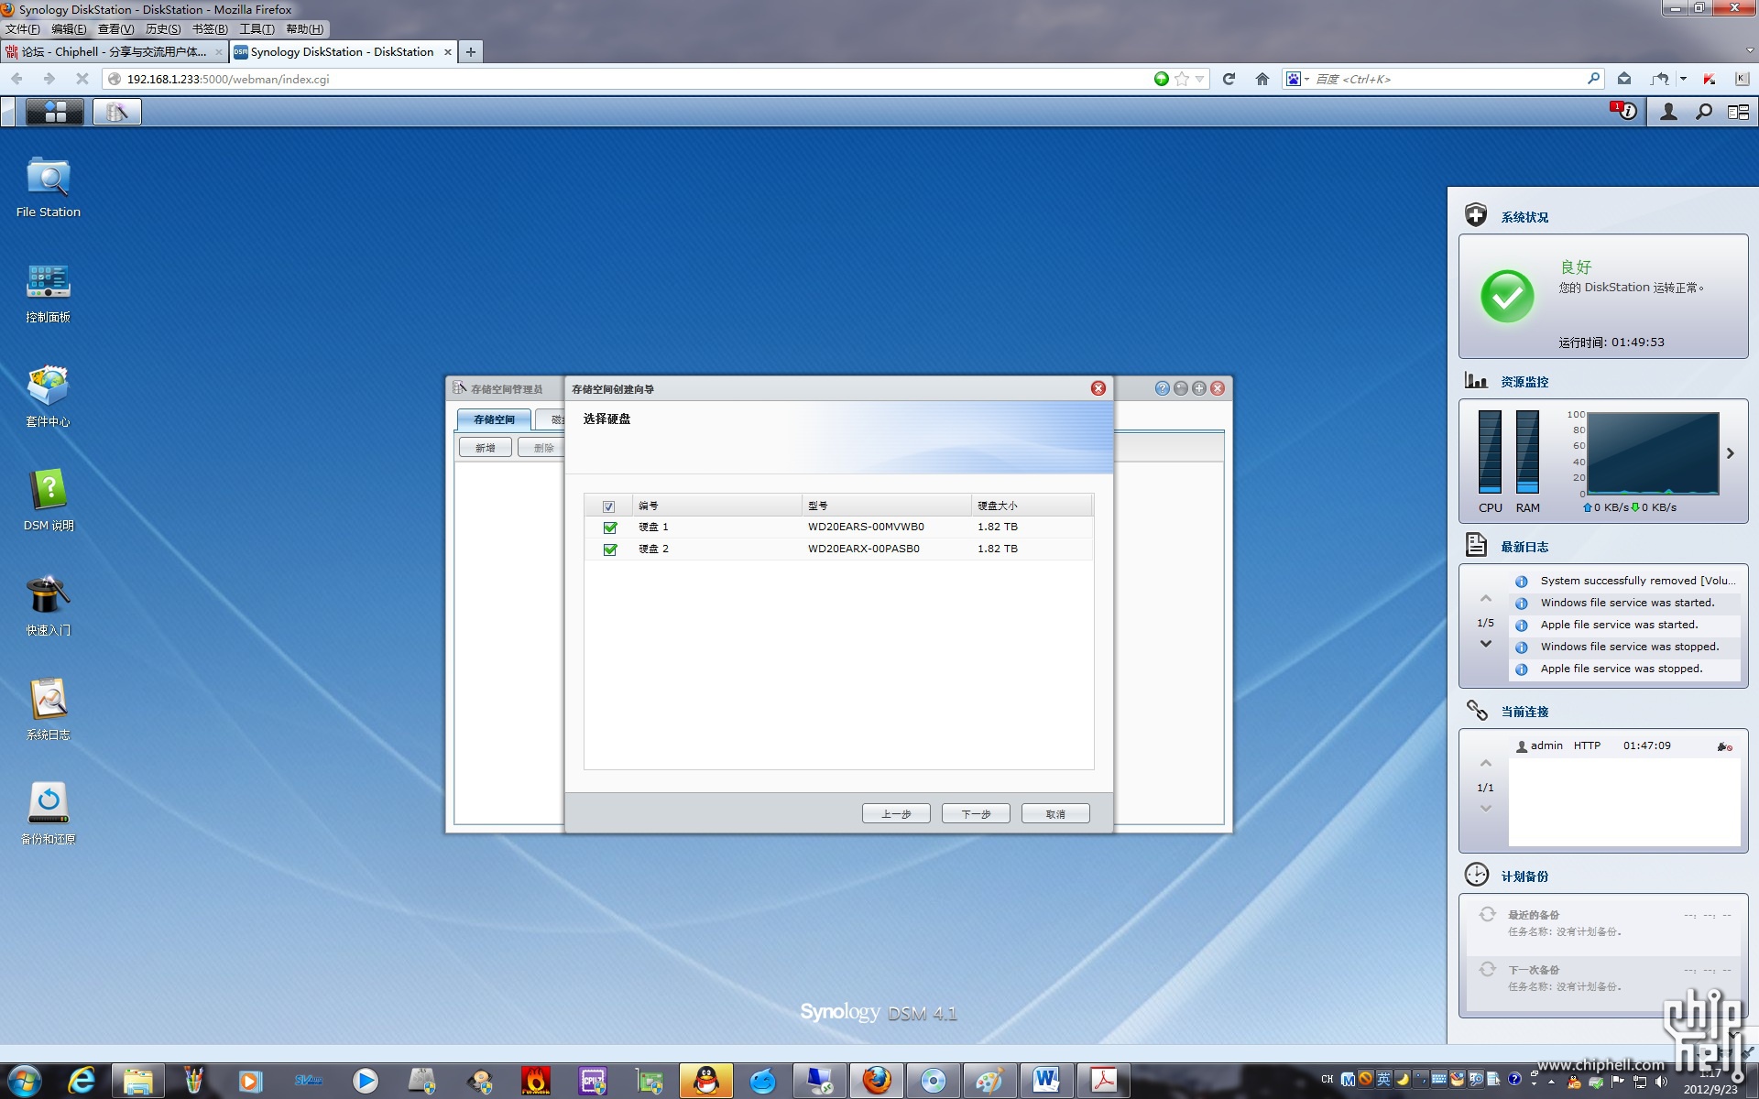Open Word from Windows taskbar
1759x1099 pixels.
[x=1046, y=1081]
